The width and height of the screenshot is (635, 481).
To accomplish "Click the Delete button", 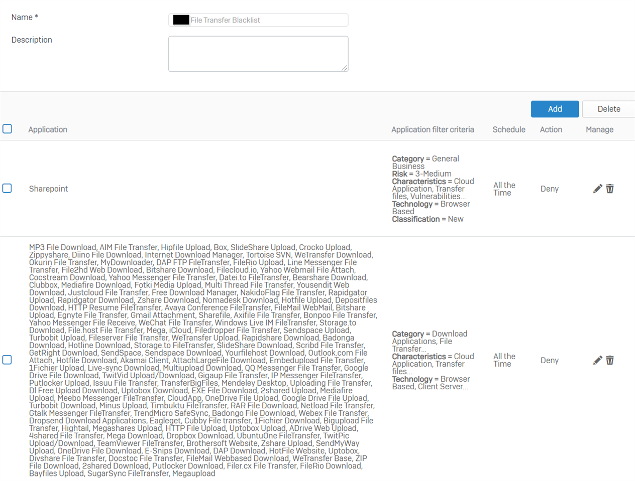I will [608, 109].
